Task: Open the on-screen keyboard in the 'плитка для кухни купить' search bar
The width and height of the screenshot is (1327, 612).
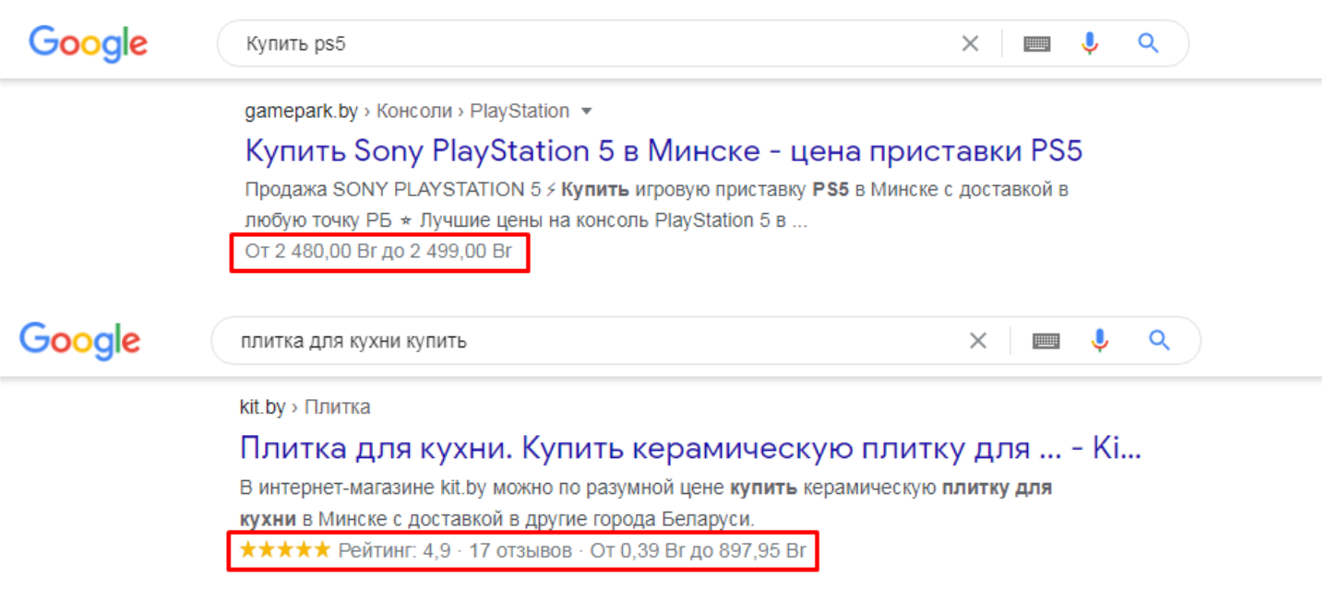Action: pyautogui.click(x=1046, y=341)
